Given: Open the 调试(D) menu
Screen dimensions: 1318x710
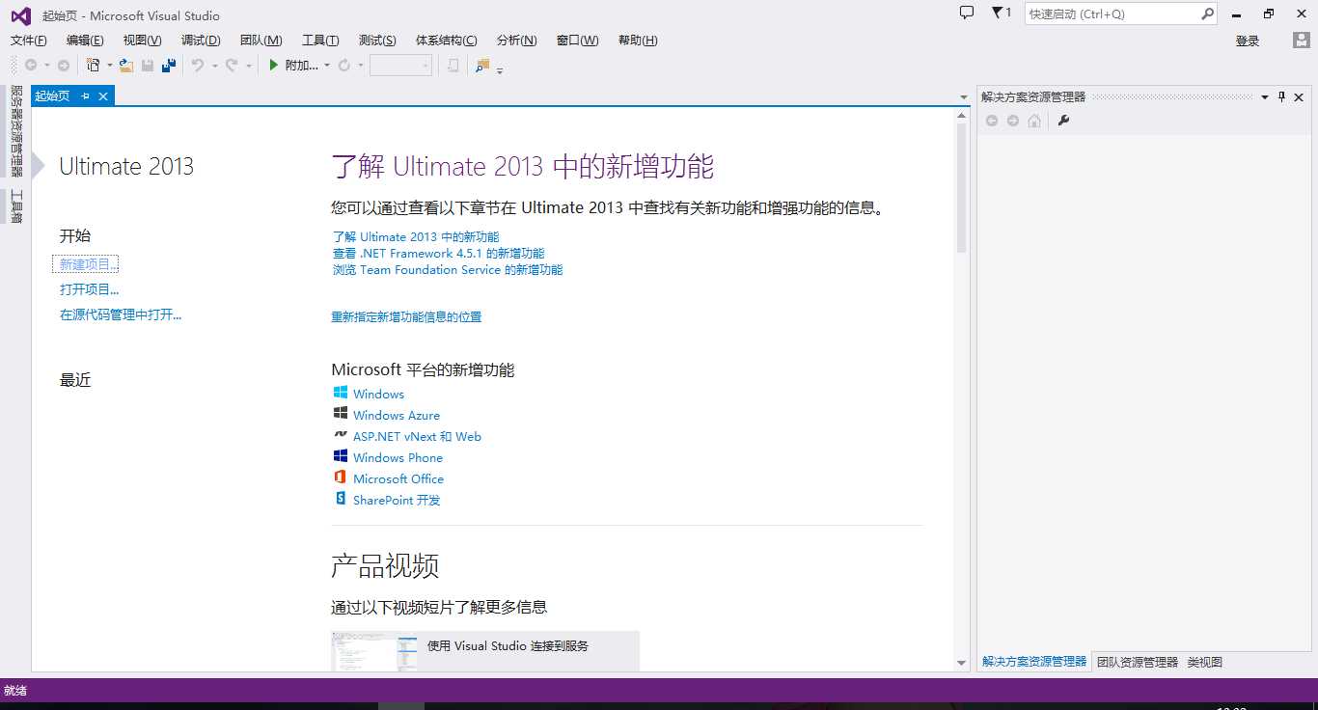Looking at the screenshot, I should pyautogui.click(x=201, y=40).
